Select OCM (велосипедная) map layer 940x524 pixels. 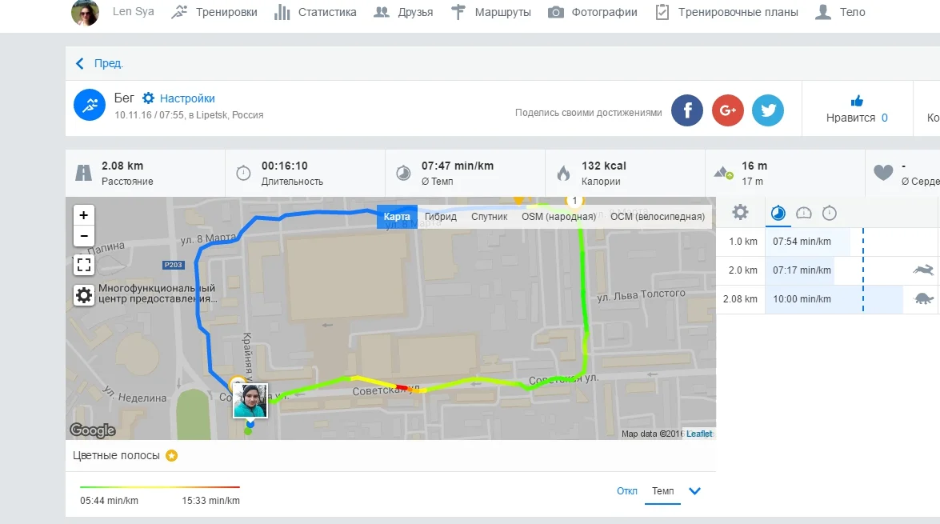tap(658, 217)
